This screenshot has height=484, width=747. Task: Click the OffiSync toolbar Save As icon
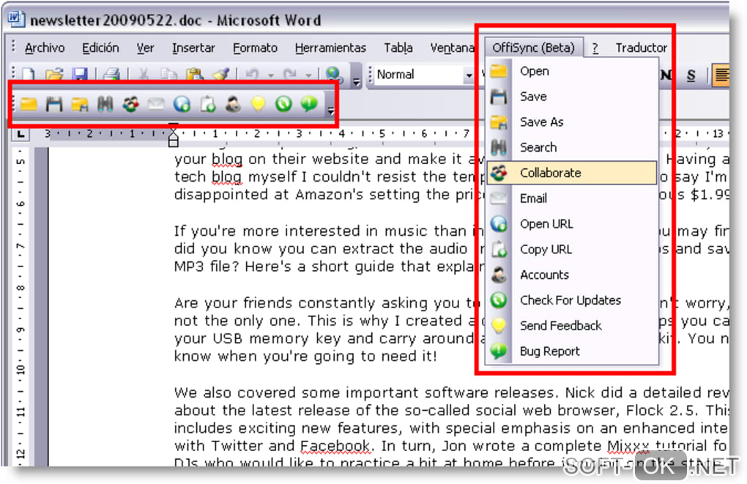[x=80, y=104]
